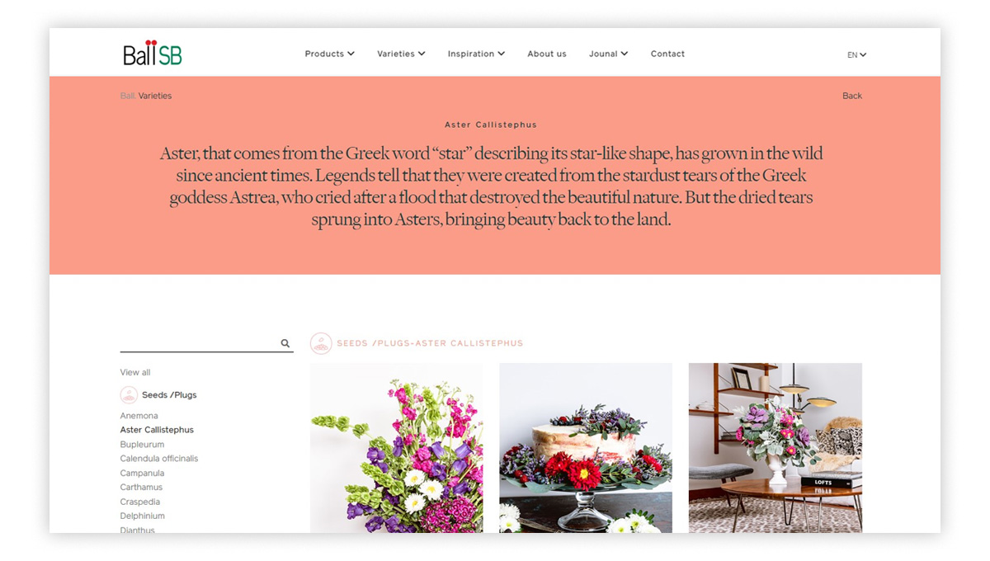Click the search magnifier icon
The height and width of the screenshot is (561, 990).
tap(285, 343)
